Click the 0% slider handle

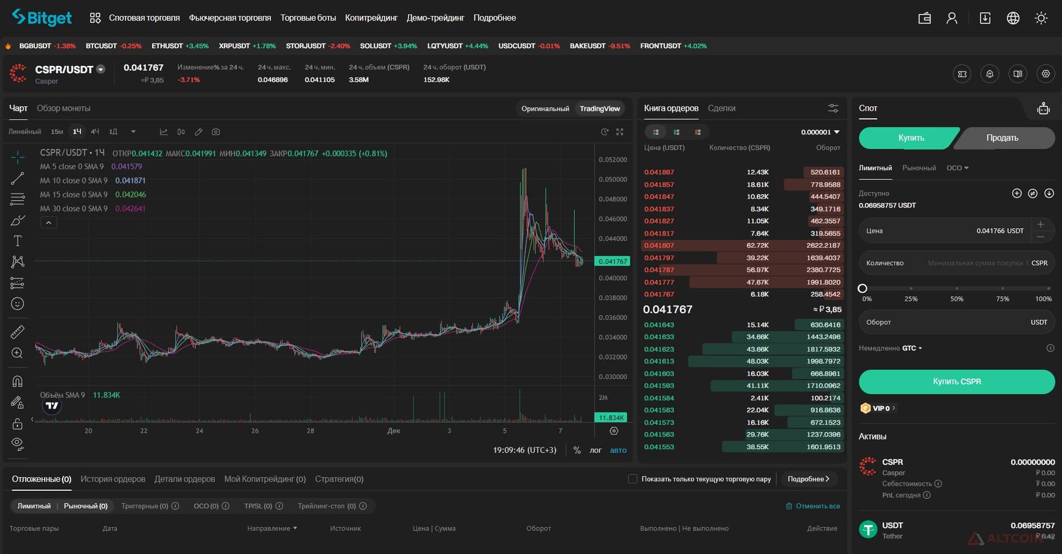pos(862,288)
